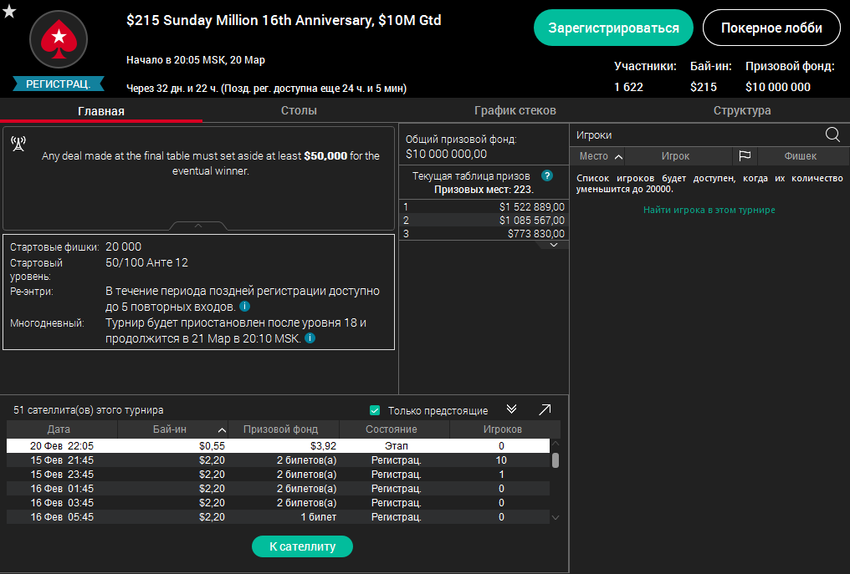Viewport: 850px width, 574px height.
Task: Collapse the announcement panel
Action: click(x=198, y=226)
